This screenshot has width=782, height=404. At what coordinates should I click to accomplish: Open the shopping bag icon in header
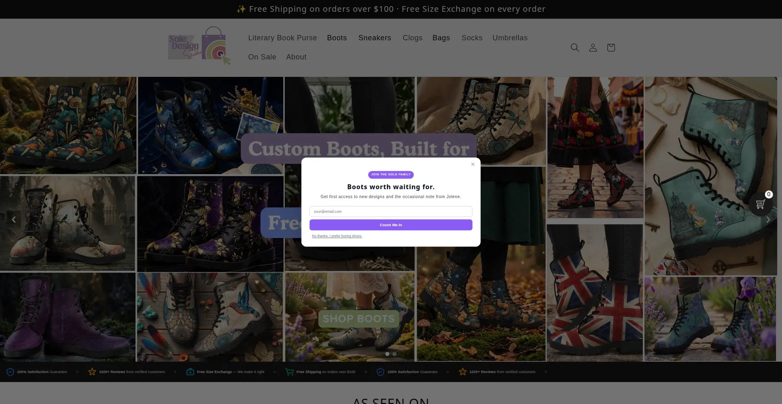pos(611,48)
